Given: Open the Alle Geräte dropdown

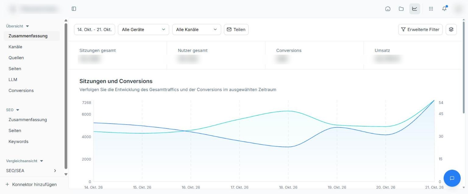Looking at the screenshot, I should tap(144, 29).
